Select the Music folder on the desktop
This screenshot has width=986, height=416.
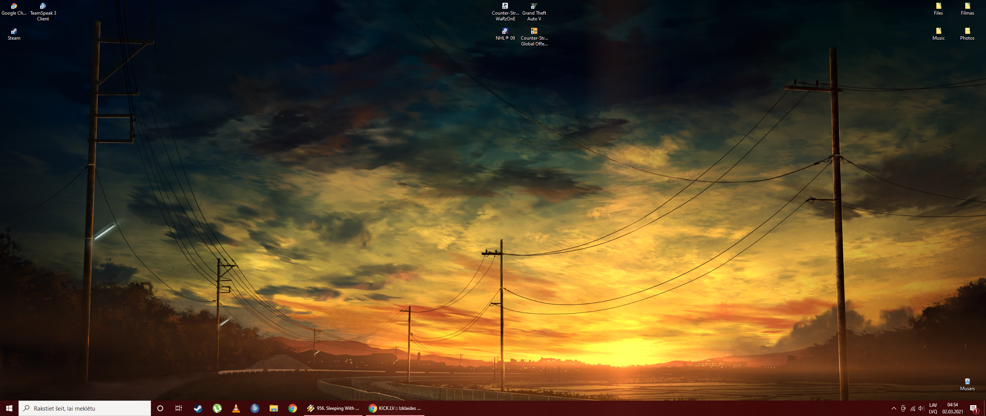tap(939, 34)
